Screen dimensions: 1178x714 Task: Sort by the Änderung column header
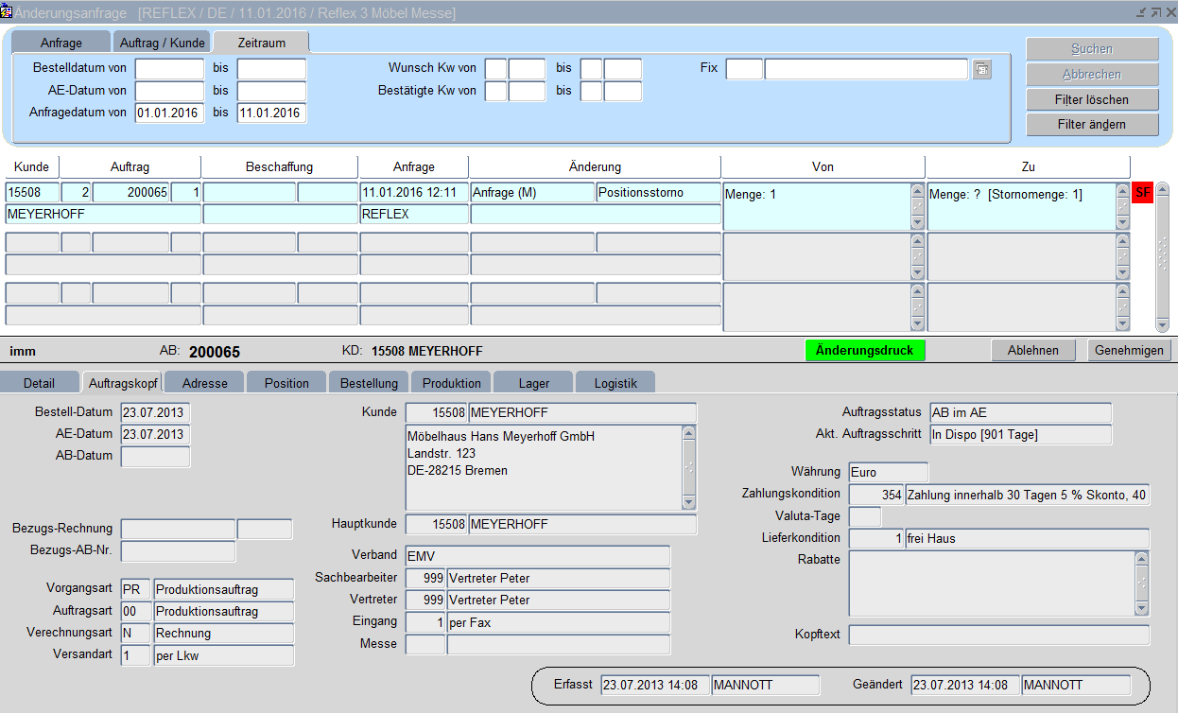tap(595, 166)
